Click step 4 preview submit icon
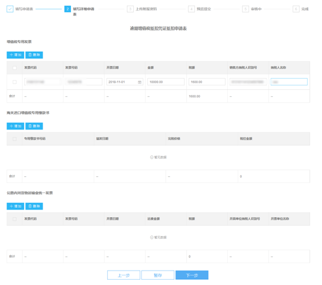Viewport: 322px width, 285px height. pos(192,9)
